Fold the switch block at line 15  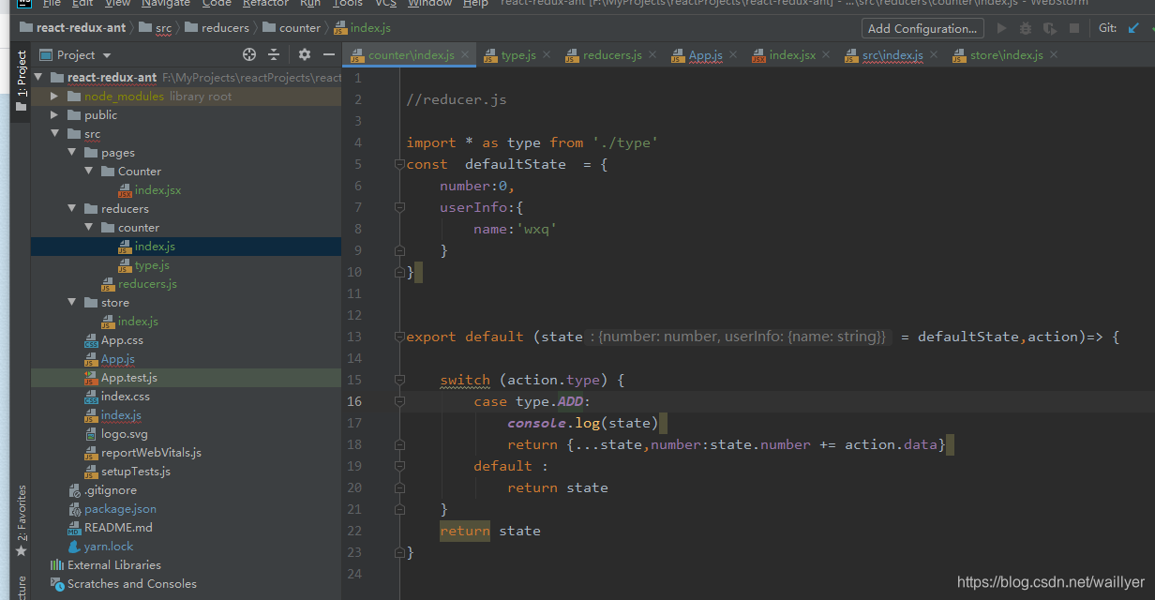pos(399,380)
